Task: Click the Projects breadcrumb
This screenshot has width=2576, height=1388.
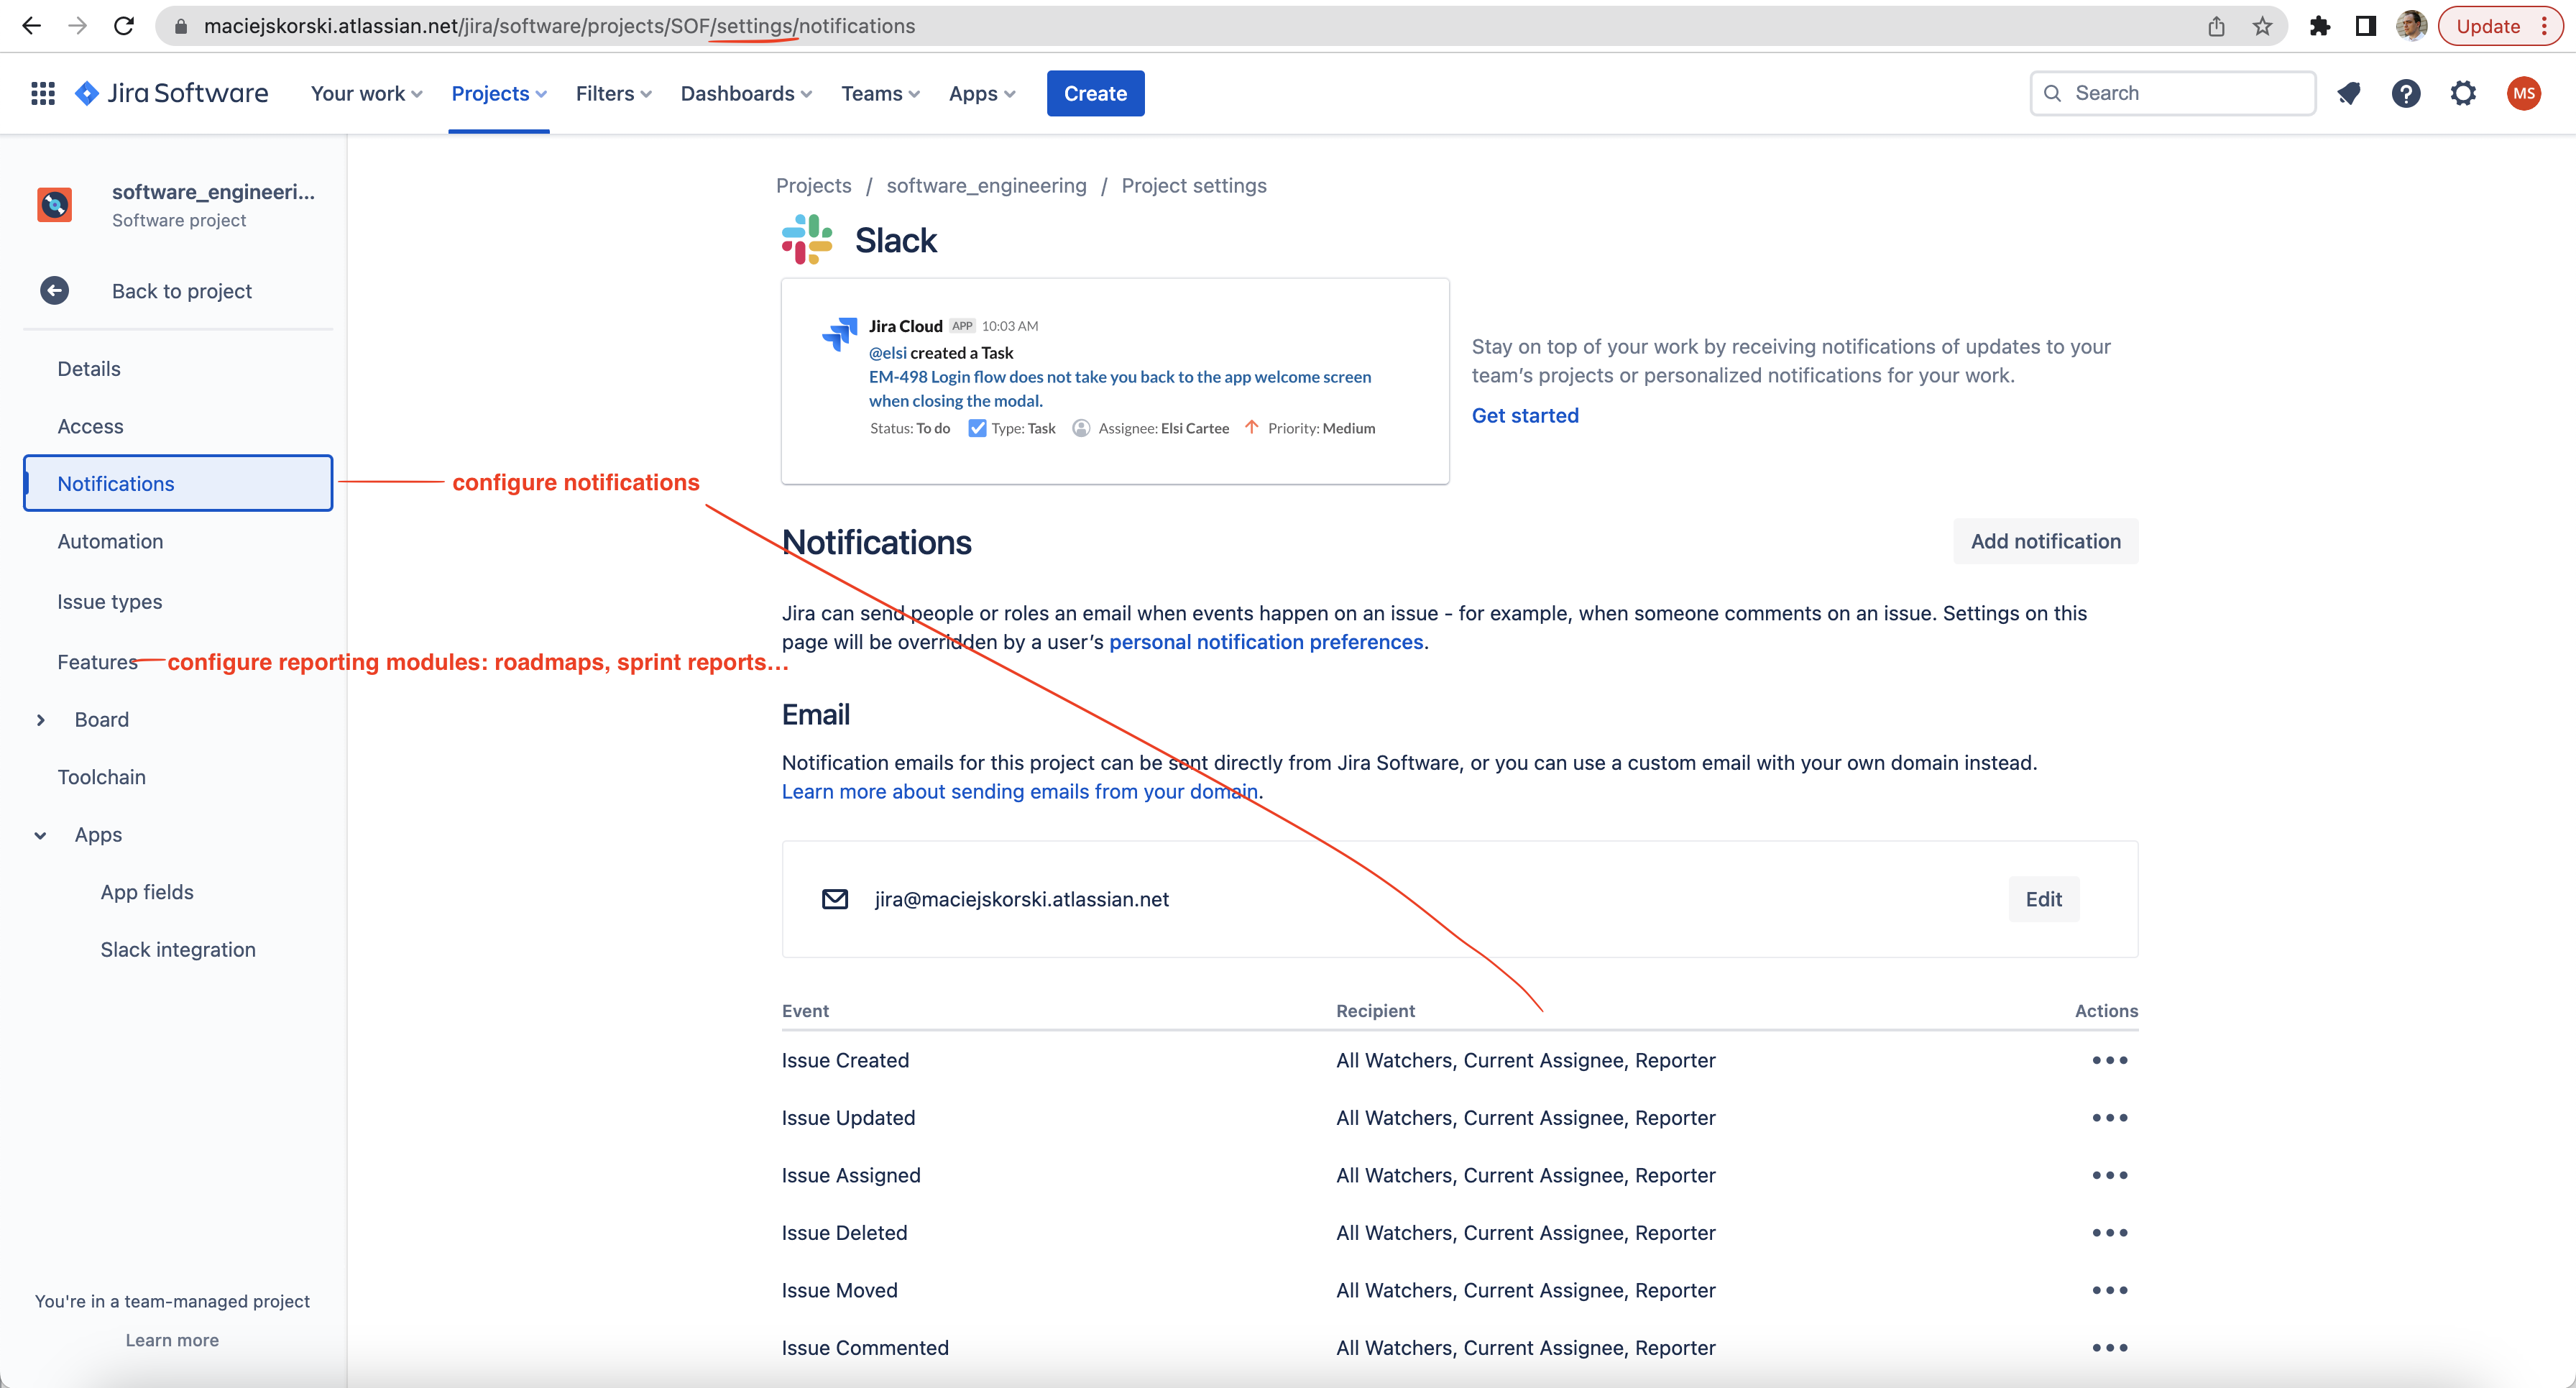Action: 814,185
